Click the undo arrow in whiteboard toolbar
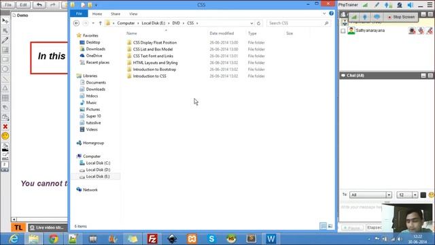The height and width of the screenshot is (245, 435). tap(39, 5)
